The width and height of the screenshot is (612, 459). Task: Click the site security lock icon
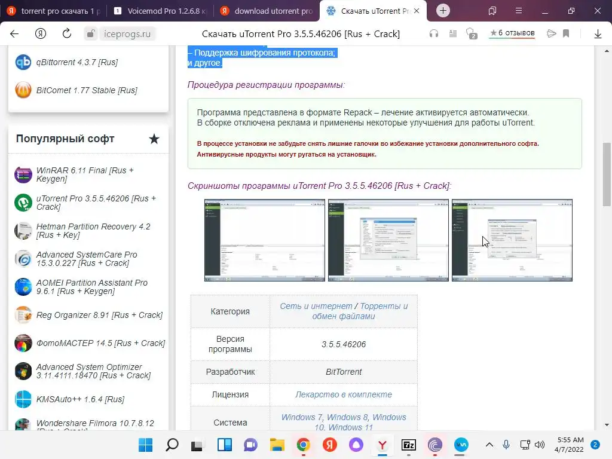(x=91, y=33)
